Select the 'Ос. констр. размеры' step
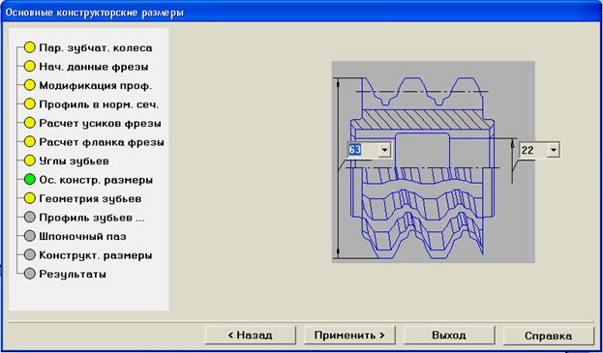This screenshot has width=603, height=353. point(96,180)
